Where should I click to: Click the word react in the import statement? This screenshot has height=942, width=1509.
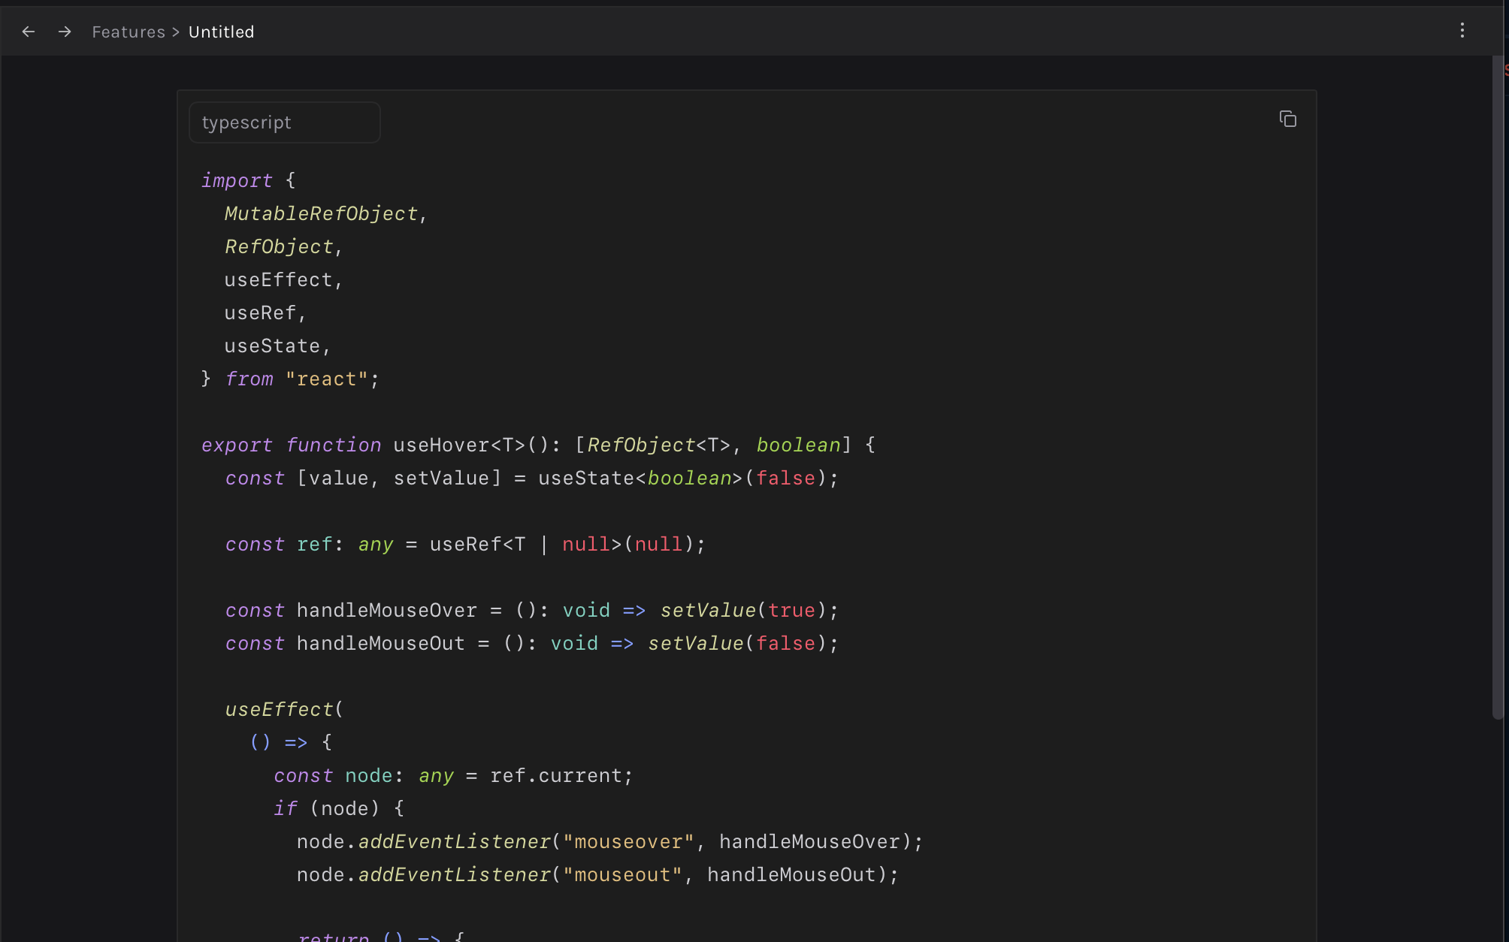pyautogui.click(x=327, y=379)
